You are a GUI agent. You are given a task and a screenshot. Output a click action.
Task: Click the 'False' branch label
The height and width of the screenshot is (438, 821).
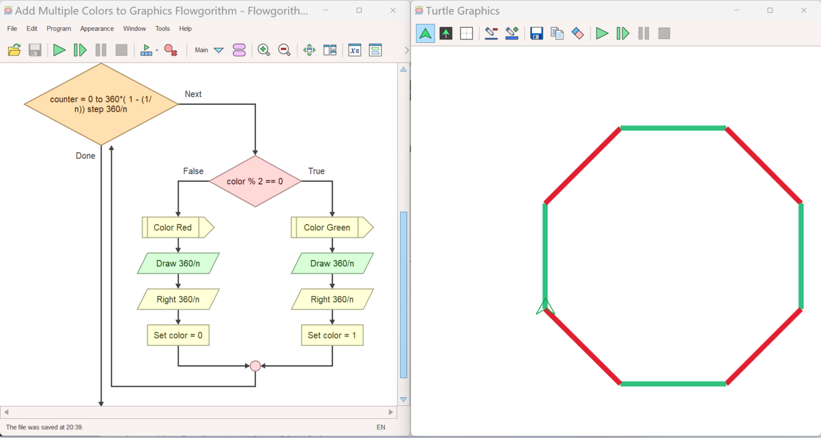point(193,171)
